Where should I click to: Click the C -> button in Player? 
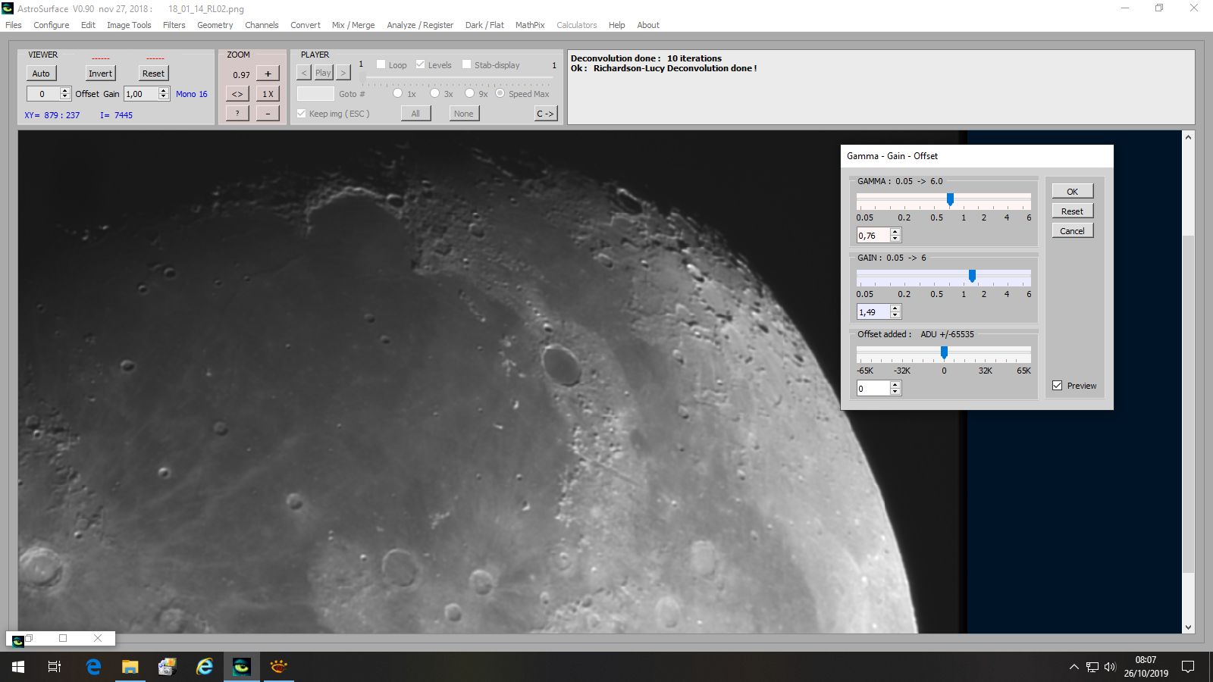pos(545,114)
